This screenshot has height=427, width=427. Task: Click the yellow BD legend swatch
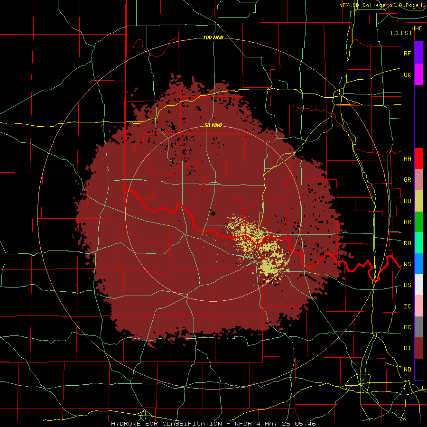coord(419,201)
